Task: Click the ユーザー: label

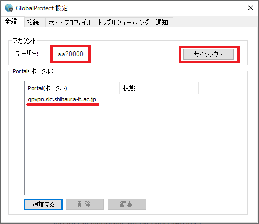Action: pyautogui.click(x=27, y=54)
